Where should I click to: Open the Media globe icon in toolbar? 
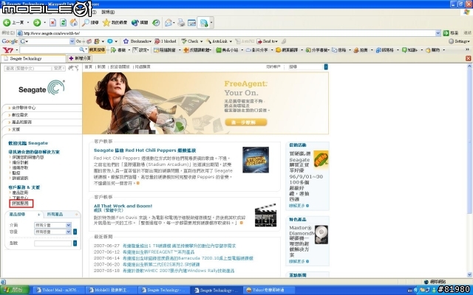(x=135, y=23)
